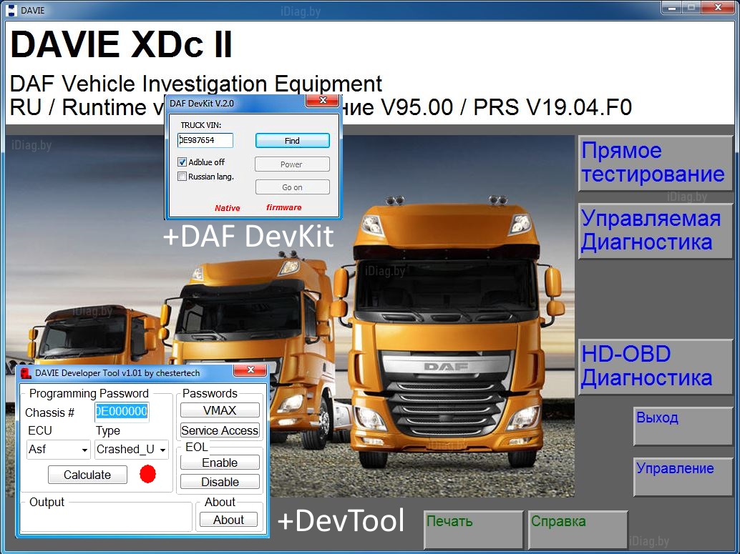Click the Power button in DAF DevKit
The image size is (740, 554).
[x=292, y=164]
